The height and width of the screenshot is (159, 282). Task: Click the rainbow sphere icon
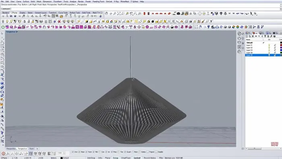[x=238, y=27]
